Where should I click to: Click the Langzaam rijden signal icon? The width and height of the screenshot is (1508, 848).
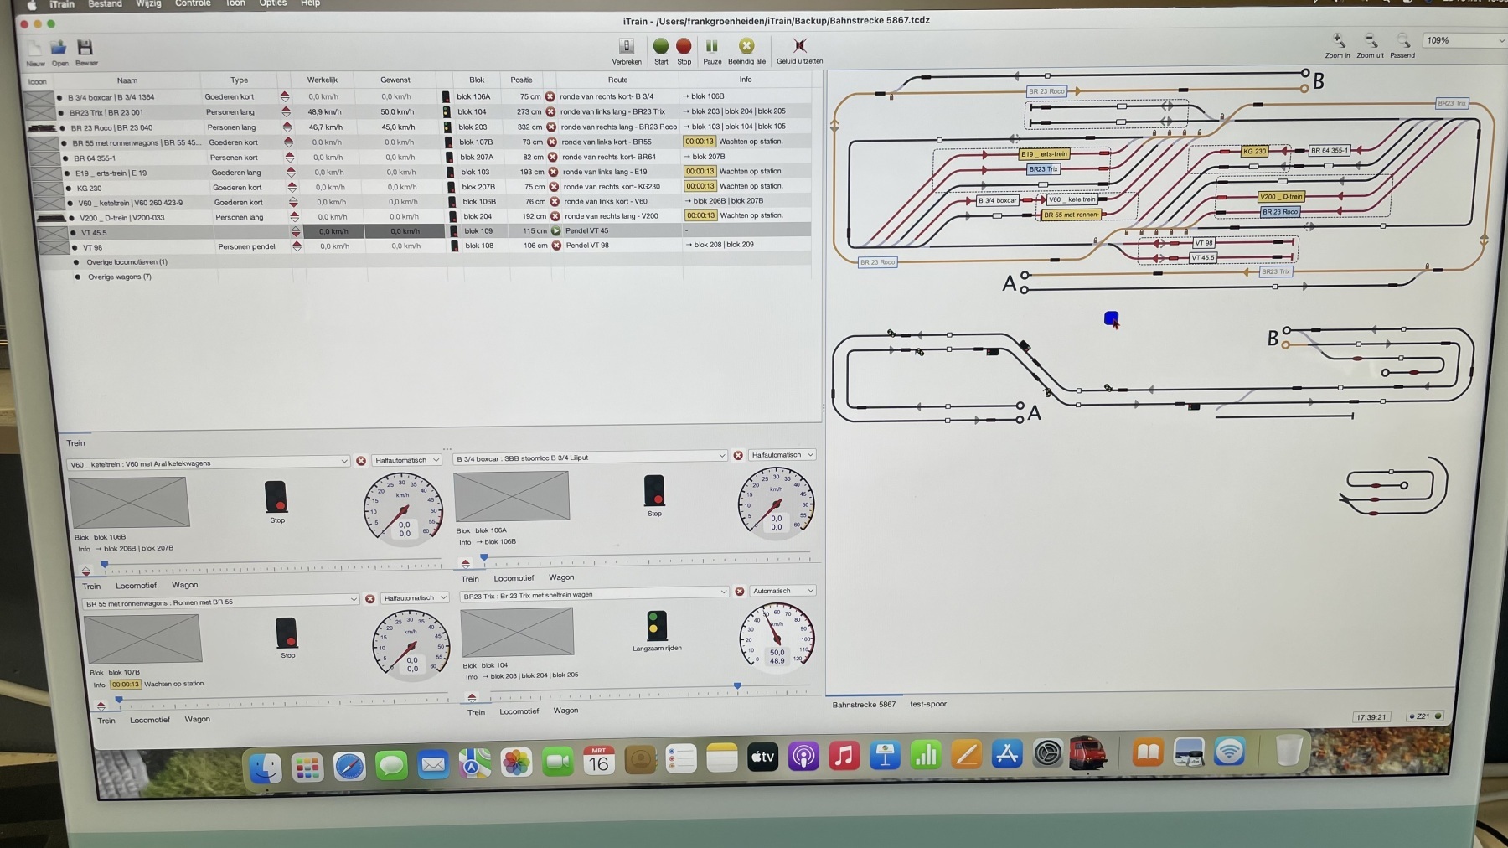pyautogui.click(x=656, y=626)
